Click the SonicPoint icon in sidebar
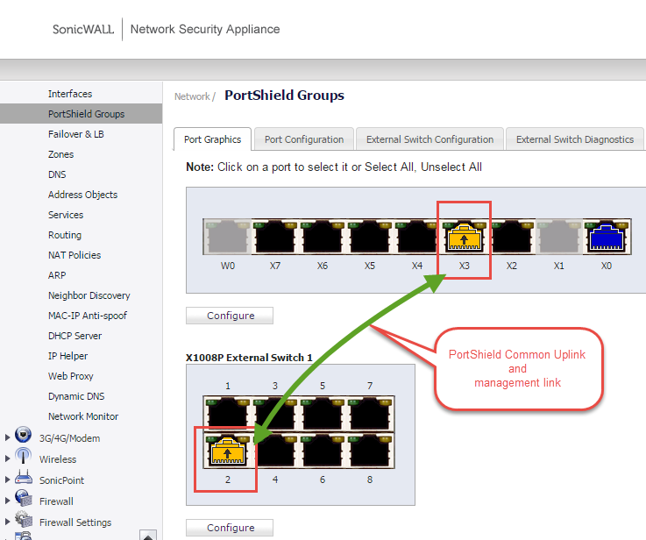 coord(24,480)
